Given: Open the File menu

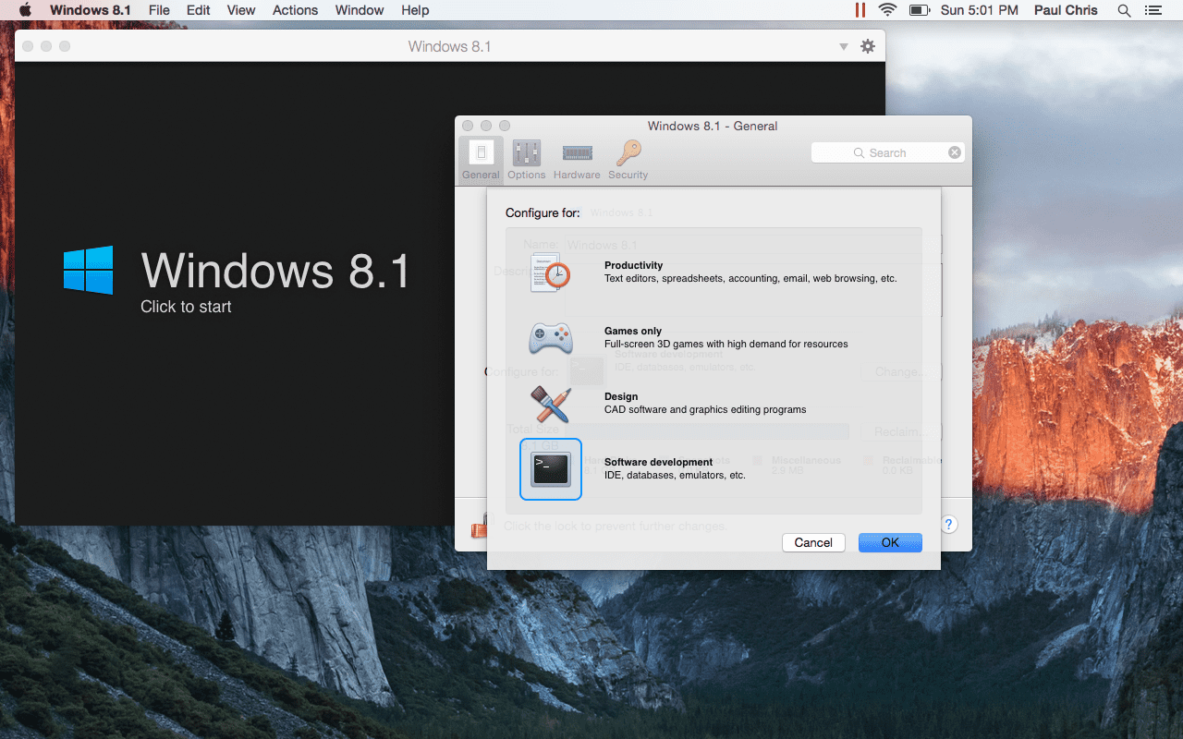Looking at the screenshot, I should click(159, 10).
